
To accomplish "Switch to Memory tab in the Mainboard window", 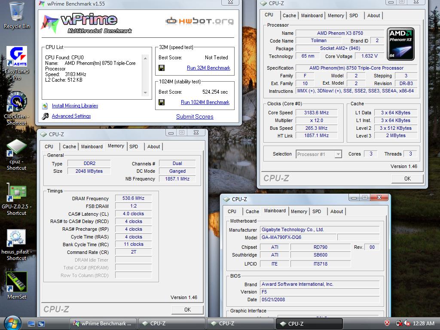I will click(299, 211).
